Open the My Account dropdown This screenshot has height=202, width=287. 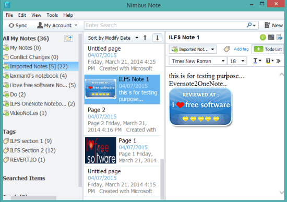coord(57,25)
